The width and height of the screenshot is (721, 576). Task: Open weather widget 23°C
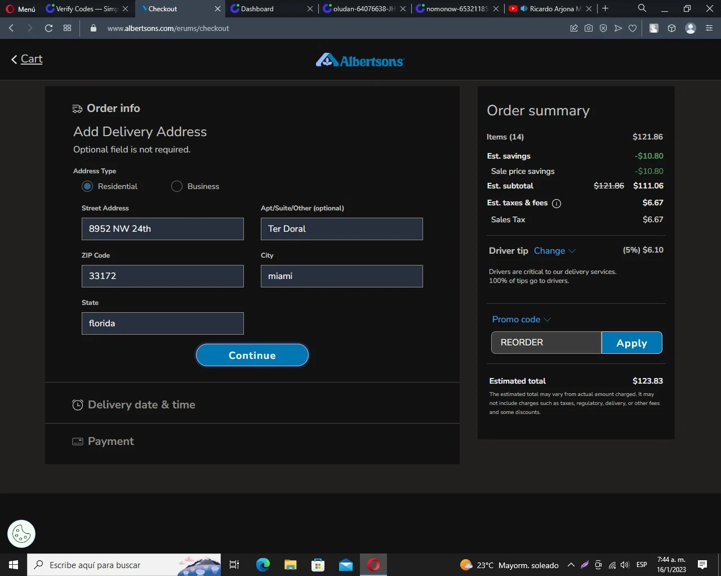click(509, 565)
